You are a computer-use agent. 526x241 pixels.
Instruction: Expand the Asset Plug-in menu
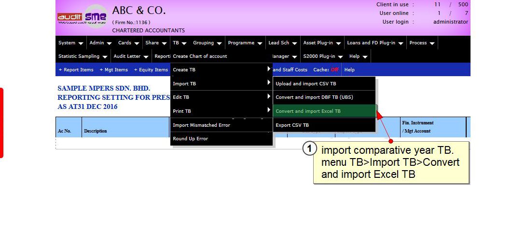pyautogui.click(x=321, y=43)
